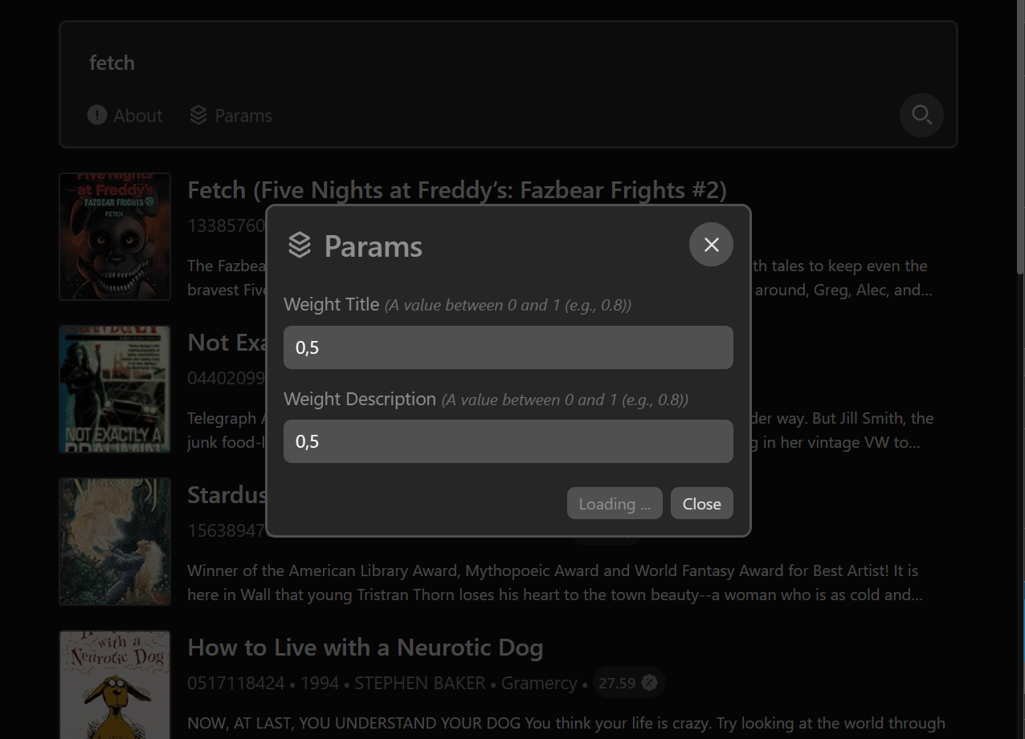Image resolution: width=1025 pixels, height=739 pixels.
Task: Open How to Live with a Neurotic Dog title
Action: click(365, 648)
